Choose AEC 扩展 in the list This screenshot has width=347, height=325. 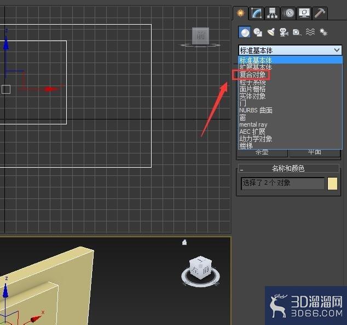coord(290,132)
